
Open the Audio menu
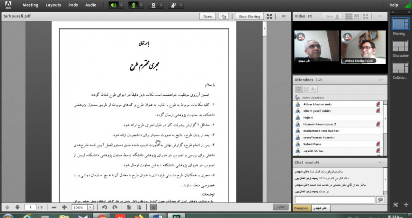(x=90, y=5)
